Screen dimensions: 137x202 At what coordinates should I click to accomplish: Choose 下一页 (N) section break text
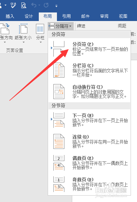click(83, 115)
